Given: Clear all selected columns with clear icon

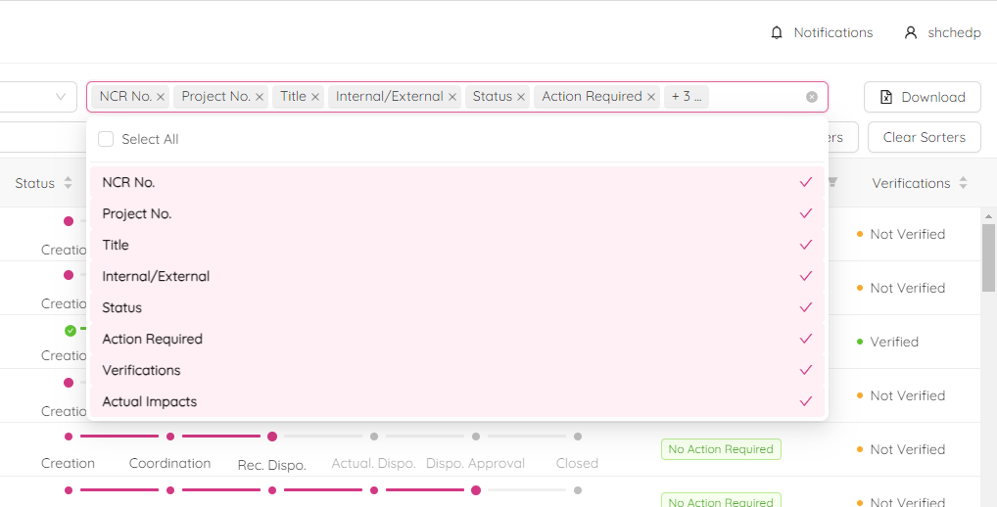Looking at the screenshot, I should (x=812, y=97).
